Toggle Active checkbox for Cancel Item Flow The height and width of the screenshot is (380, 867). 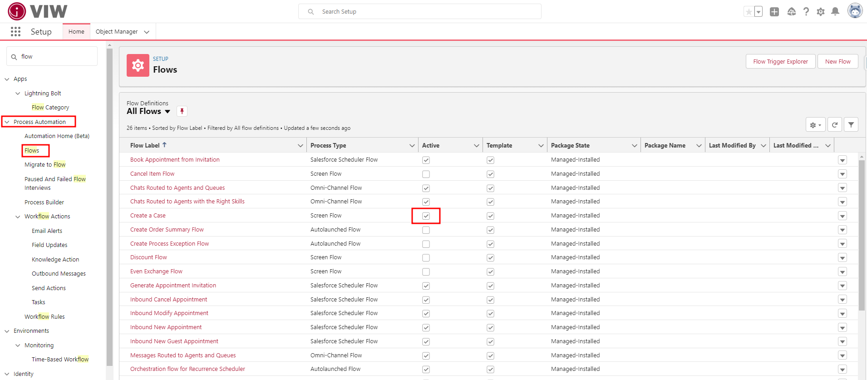click(x=426, y=174)
